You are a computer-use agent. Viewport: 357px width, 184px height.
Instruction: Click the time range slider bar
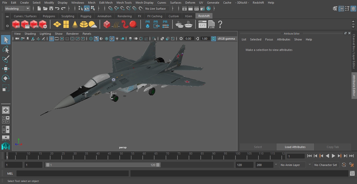point(103,165)
